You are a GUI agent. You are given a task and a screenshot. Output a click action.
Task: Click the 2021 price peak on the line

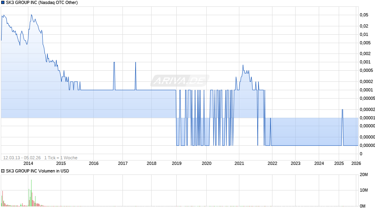243,65
